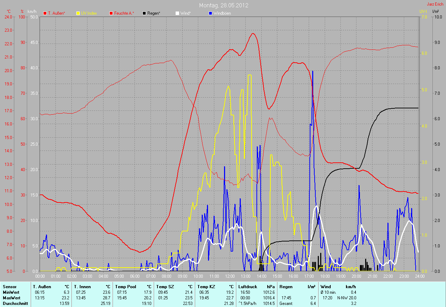Select the rain maximum value "0.7"
Screen dimensions: 446x307
click(313, 298)
